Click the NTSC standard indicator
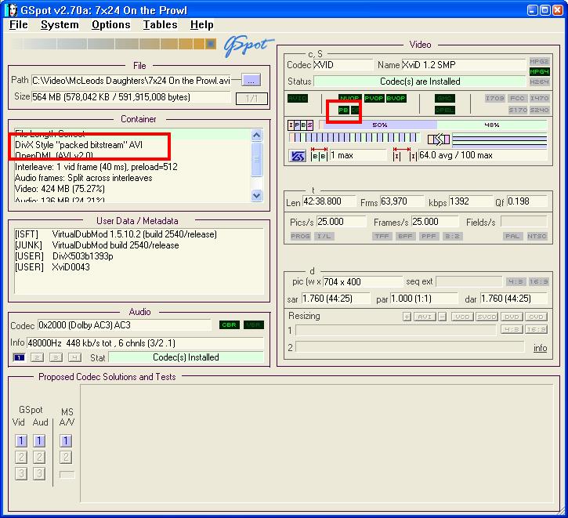The width and height of the screenshot is (568, 518). pos(537,236)
